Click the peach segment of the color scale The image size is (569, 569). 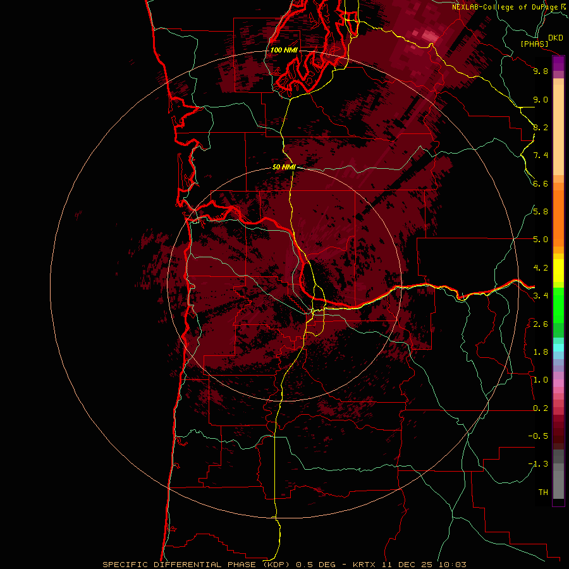pyautogui.click(x=558, y=130)
